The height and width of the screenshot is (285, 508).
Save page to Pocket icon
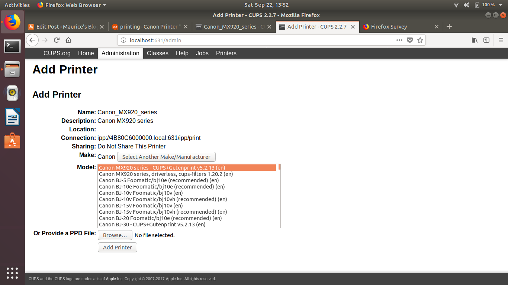[x=410, y=40]
